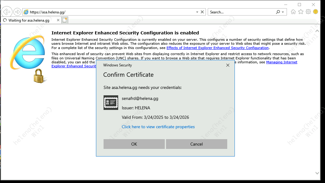325x183 pixels.
Task: Click the browser Back arrow button
Action: 6,12
